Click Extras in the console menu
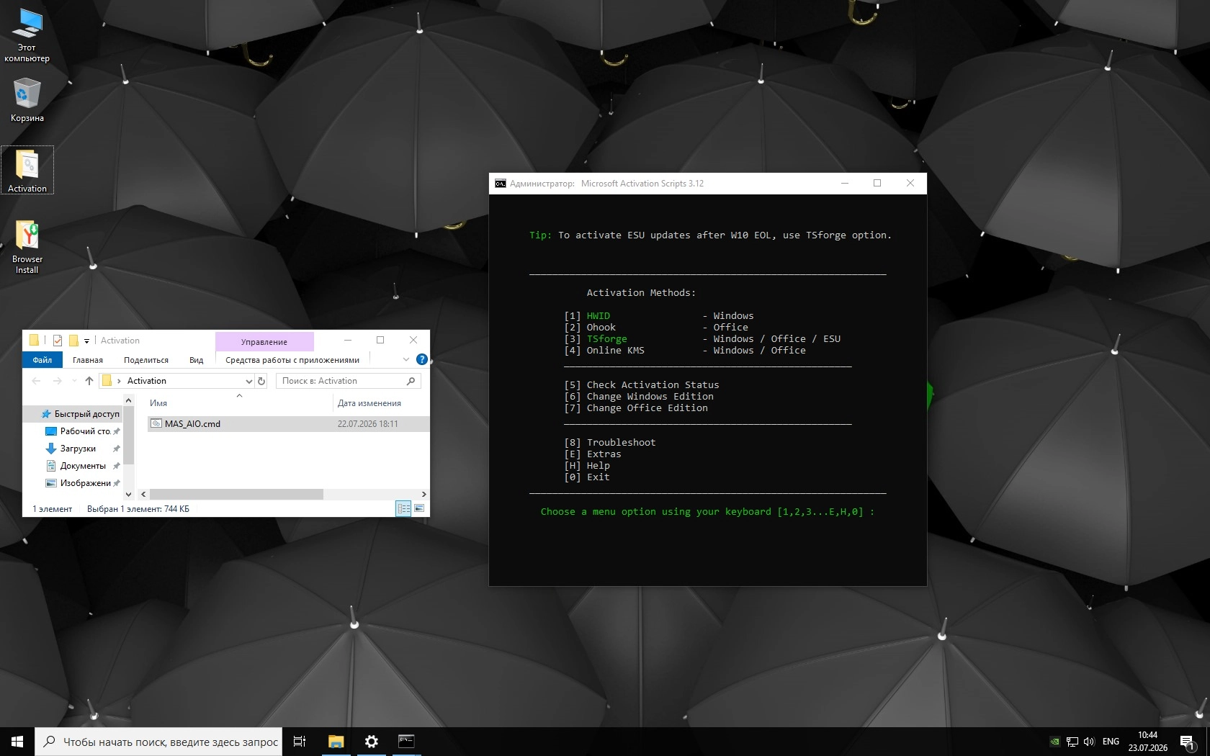 pyautogui.click(x=604, y=454)
